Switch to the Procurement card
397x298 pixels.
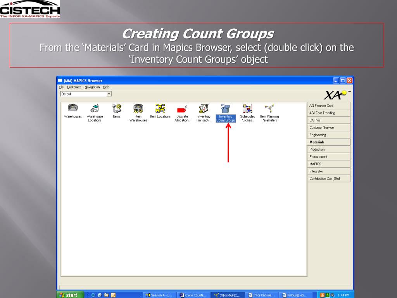(329, 157)
